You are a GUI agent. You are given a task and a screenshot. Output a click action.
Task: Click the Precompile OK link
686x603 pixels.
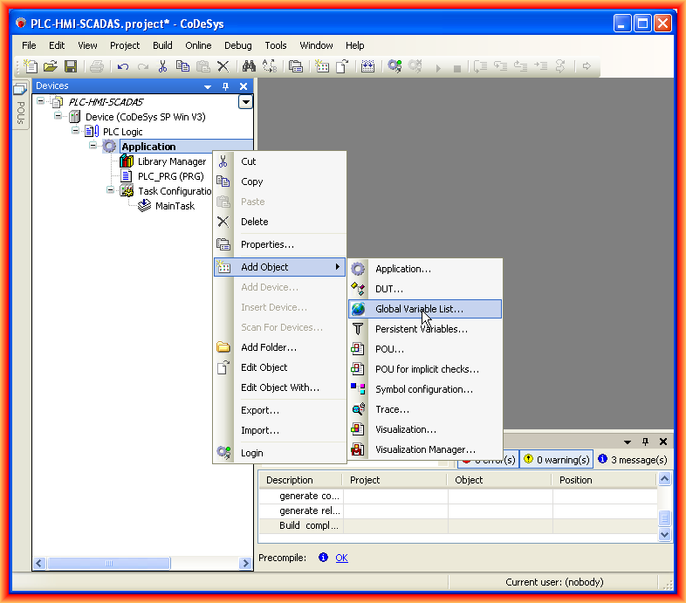coord(341,558)
